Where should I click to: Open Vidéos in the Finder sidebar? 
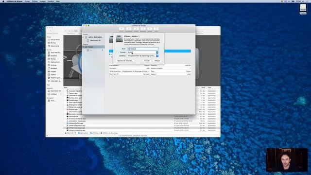[x=52, y=74]
